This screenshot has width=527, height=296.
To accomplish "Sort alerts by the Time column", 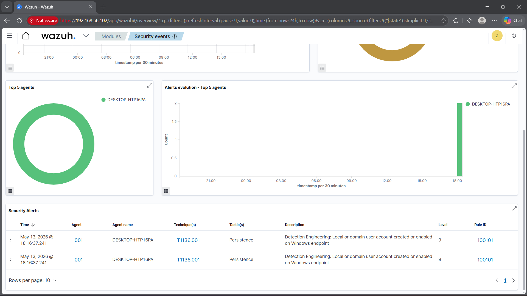I will pos(27,225).
